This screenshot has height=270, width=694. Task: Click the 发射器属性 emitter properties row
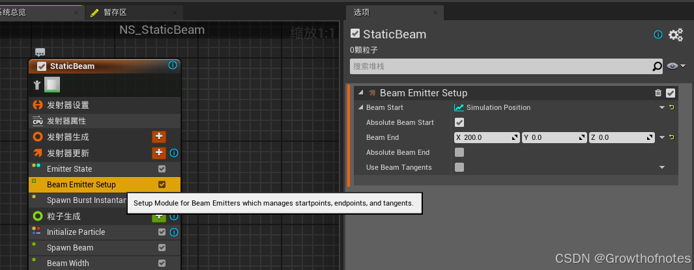point(104,121)
